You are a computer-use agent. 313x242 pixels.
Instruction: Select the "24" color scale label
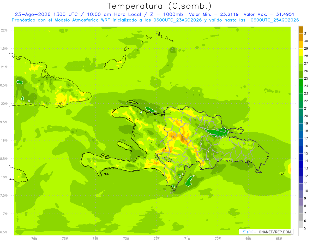(x=306, y=86)
